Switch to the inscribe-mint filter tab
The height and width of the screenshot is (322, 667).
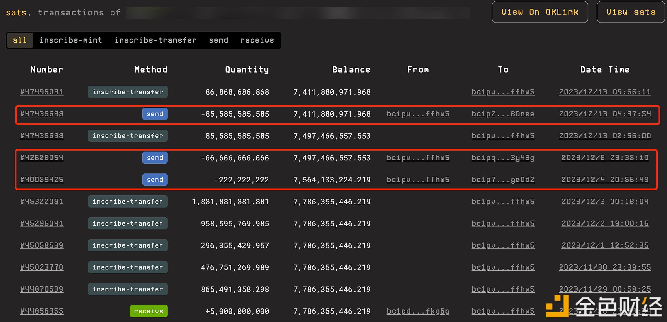[71, 40]
